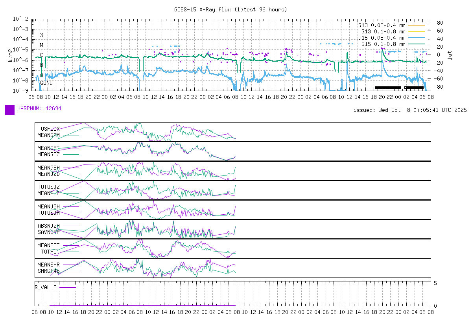Click the blue G15 0.05-0.4 nm legend line
The height and width of the screenshot is (314, 472).
[417, 38]
